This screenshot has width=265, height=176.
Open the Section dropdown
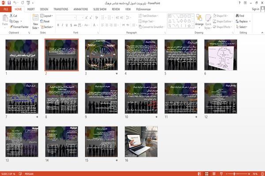click(47, 27)
